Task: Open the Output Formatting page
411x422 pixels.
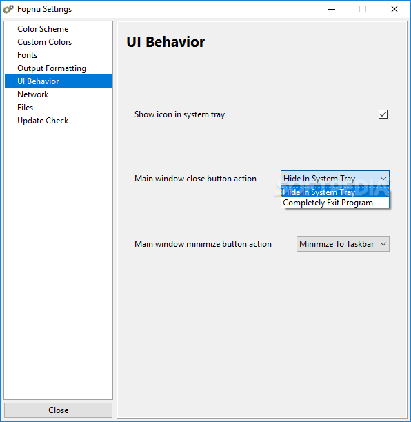Action: [58, 68]
